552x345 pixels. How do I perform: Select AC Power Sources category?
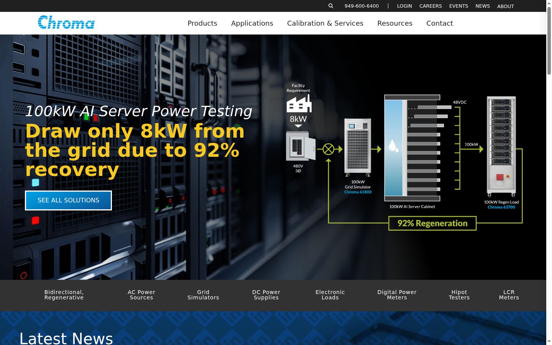(141, 295)
